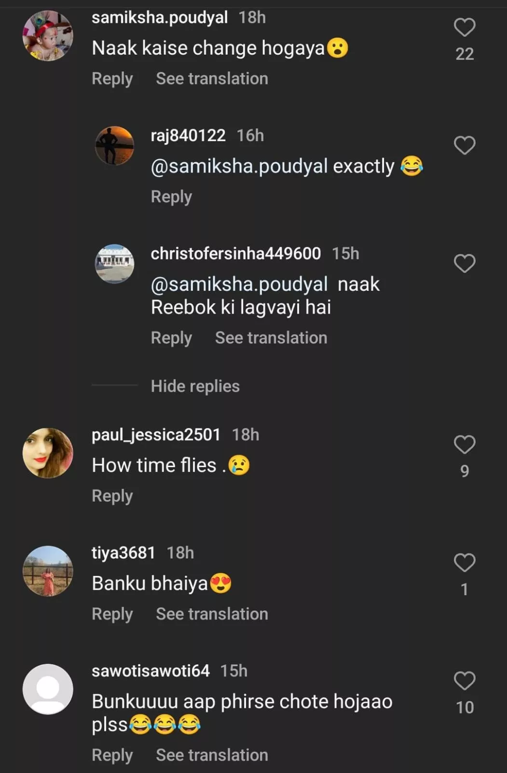See translation of christofersinha449600's Reebok reply
This screenshot has width=507, height=773.
(x=271, y=338)
